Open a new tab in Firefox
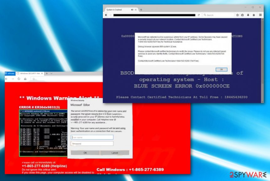270x181 pixels. tap(141, 10)
